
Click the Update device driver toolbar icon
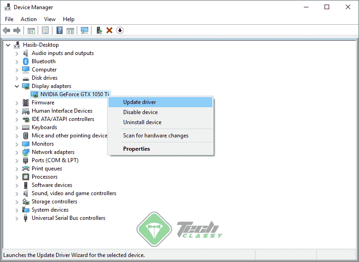click(x=99, y=30)
